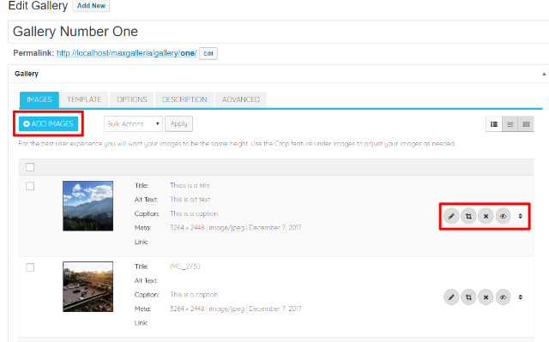Open the gallery permalink URL

point(127,53)
